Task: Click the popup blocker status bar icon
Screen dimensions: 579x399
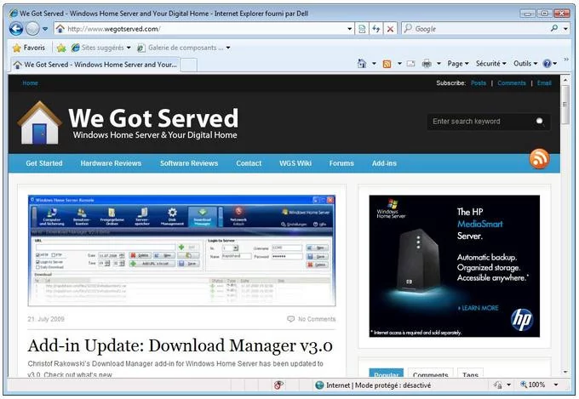Action: [278, 385]
